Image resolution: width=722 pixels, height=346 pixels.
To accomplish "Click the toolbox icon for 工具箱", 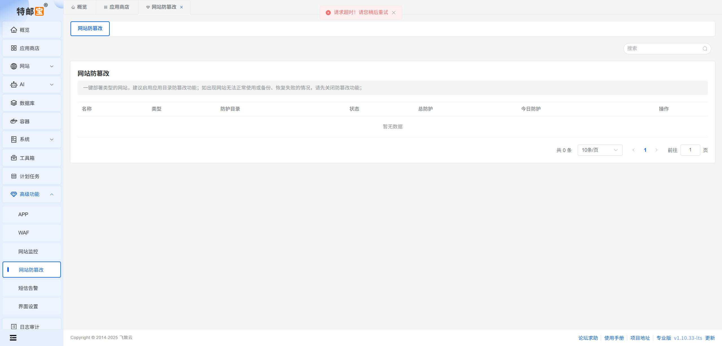I will click(14, 158).
